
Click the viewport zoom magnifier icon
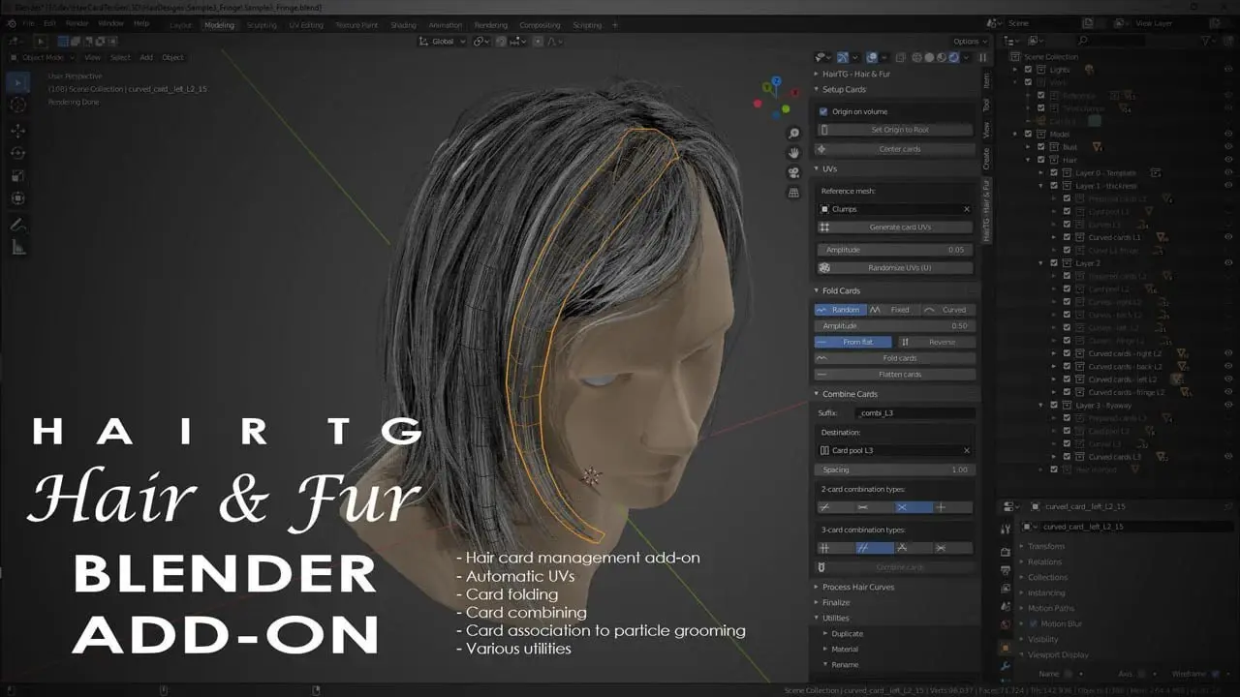pyautogui.click(x=794, y=134)
